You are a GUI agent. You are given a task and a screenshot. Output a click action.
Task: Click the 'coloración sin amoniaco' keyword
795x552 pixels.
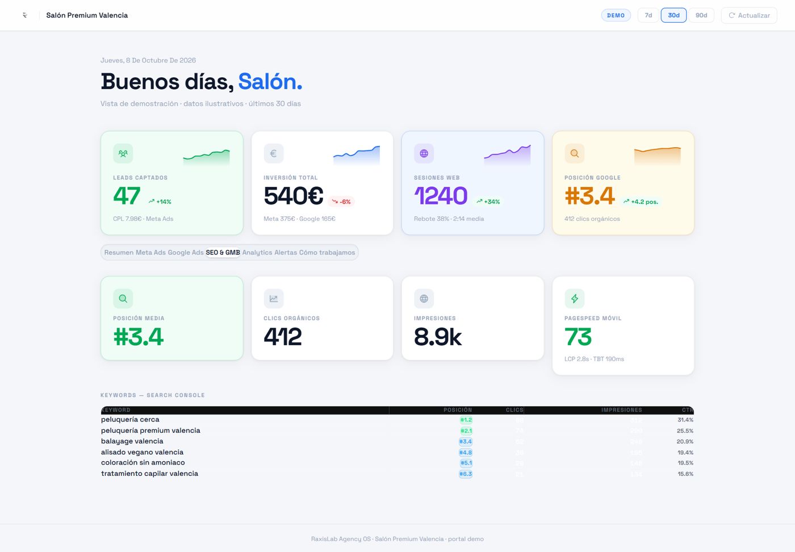(x=143, y=463)
